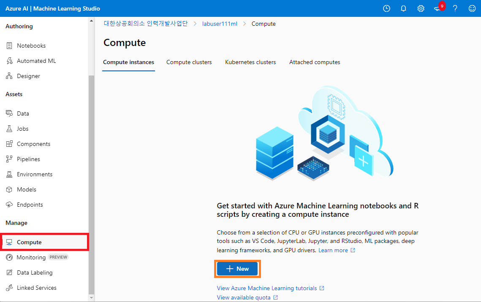
Task: Open the feedback smiley face icon
Action: (x=472, y=8)
